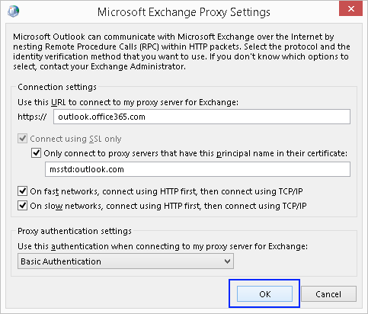Click into the proxy server URL field
This screenshot has height=314, width=368.
pyautogui.click(x=202, y=117)
